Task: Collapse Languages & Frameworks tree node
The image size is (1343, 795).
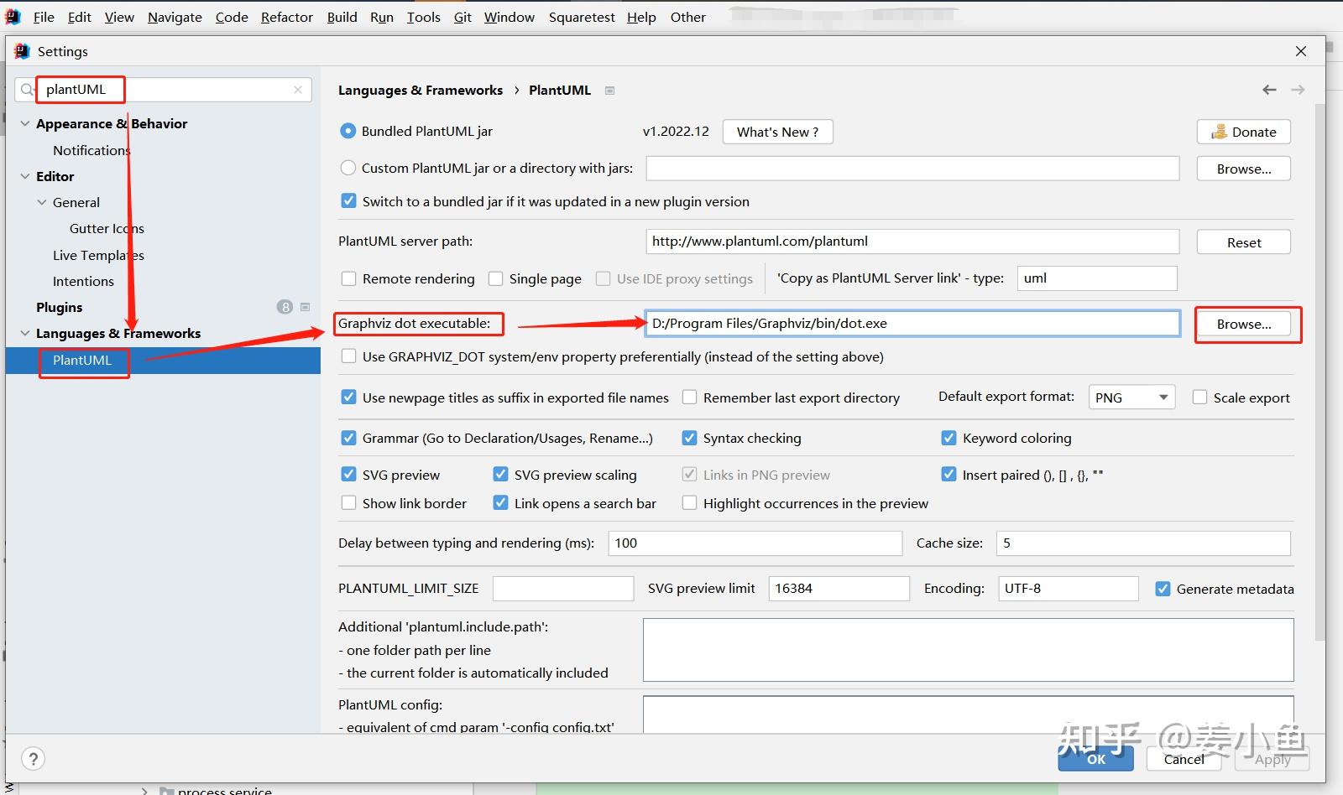Action: [24, 333]
